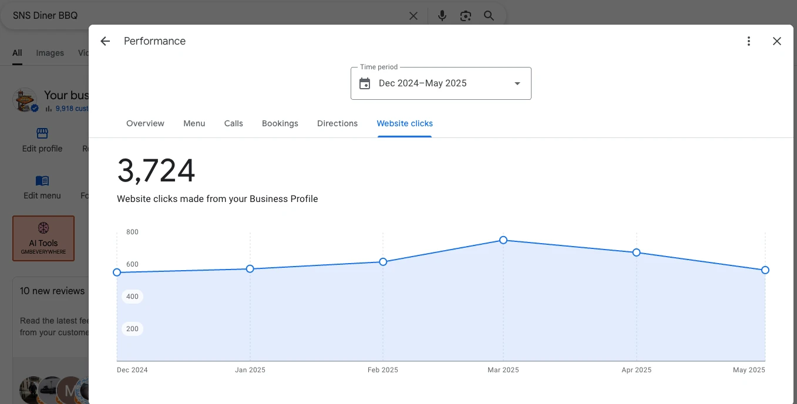
Task: Switch to the Overview tab
Action: [145, 123]
